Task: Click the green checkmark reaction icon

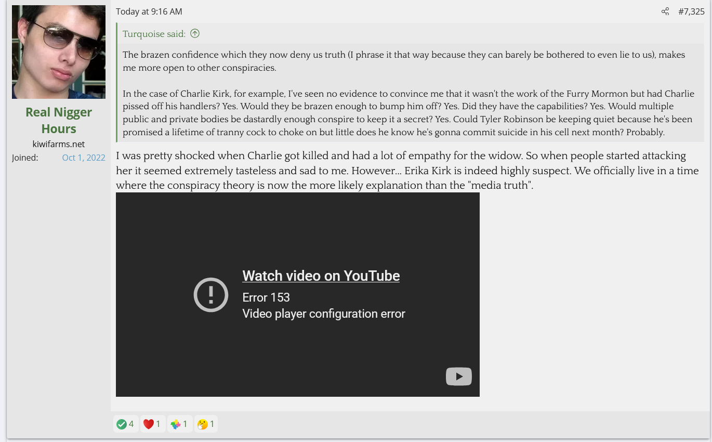Action: click(122, 424)
